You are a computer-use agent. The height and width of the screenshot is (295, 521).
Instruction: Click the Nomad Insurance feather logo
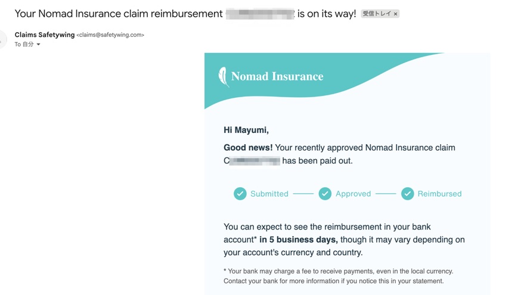(224, 77)
